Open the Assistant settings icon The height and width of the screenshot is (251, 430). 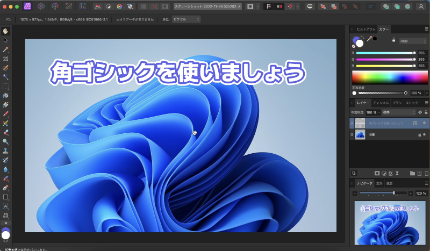310,6
